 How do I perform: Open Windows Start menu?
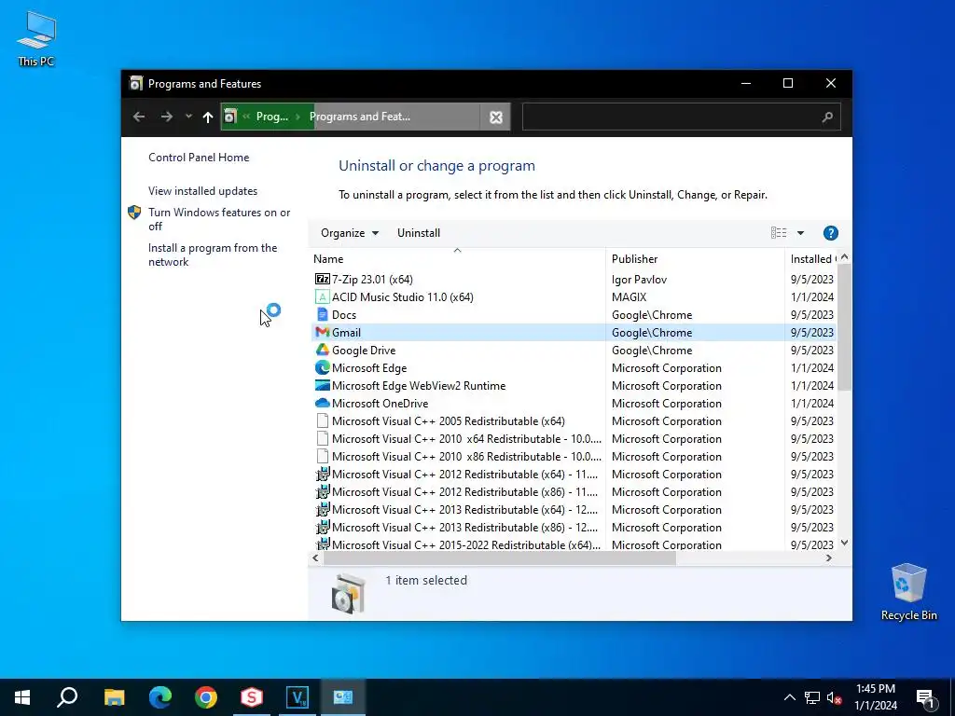point(22,697)
